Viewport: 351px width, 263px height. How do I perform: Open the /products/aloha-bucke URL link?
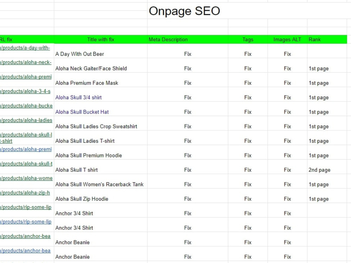pyautogui.click(x=26, y=106)
